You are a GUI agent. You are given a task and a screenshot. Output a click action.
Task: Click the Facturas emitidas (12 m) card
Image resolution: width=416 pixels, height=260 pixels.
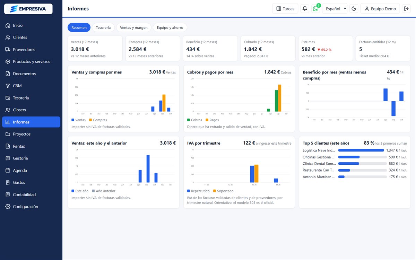[x=383, y=49]
